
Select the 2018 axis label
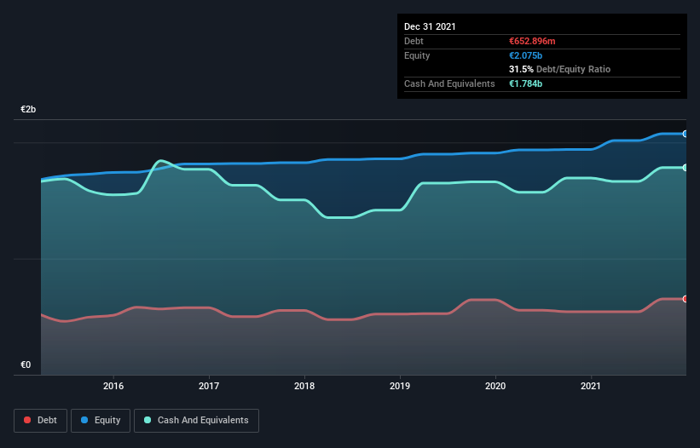pos(304,386)
